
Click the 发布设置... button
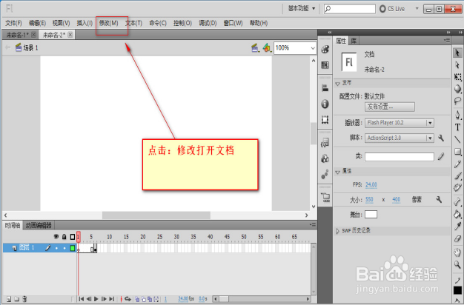[x=390, y=107]
